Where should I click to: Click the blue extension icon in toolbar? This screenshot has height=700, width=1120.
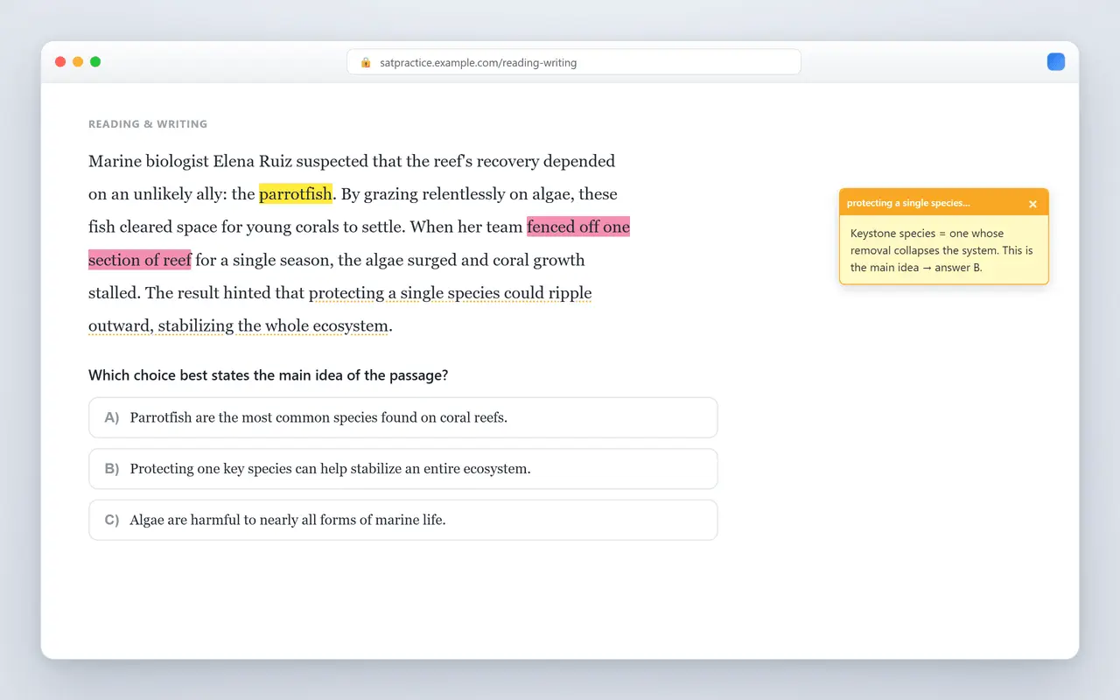(x=1056, y=62)
